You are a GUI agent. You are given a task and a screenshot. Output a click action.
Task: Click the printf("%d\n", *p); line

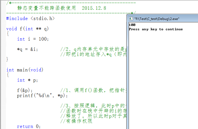(42, 95)
